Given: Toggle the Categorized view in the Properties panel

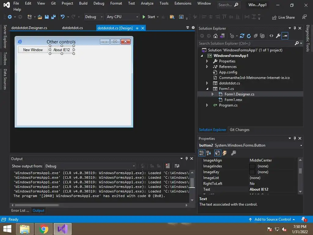Looking at the screenshot, I should (x=202, y=153).
